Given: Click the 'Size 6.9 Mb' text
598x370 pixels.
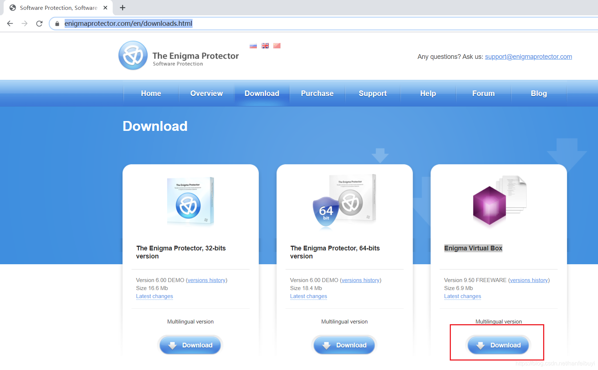Looking at the screenshot, I should 458,288.
